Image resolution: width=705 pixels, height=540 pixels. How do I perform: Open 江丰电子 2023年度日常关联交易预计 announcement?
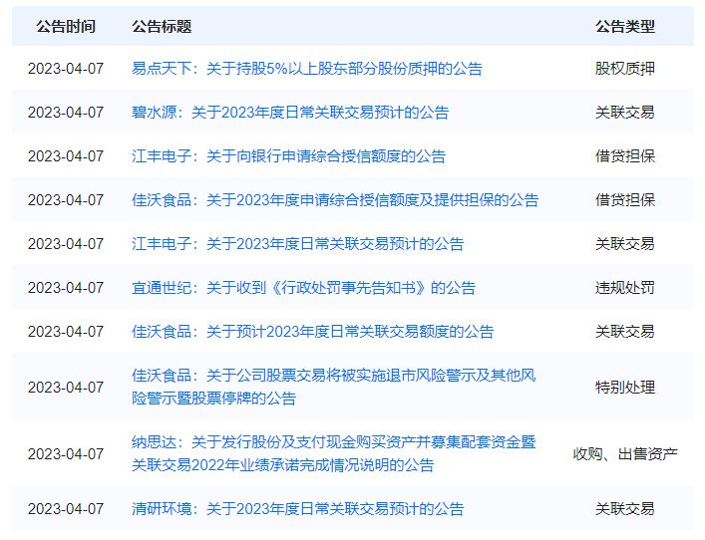pyautogui.click(x=297, y=243)
